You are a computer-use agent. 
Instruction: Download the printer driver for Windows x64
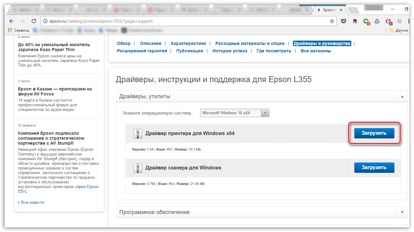coord(374,133)
